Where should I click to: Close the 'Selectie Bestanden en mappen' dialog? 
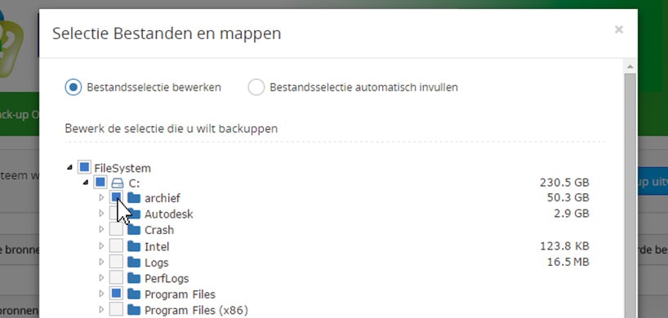618,29
